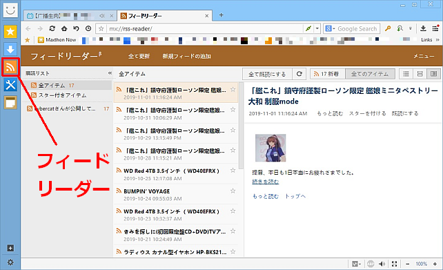443x270 pixels.
Task: Star the きみを探しに item
Action: [233, 231]
